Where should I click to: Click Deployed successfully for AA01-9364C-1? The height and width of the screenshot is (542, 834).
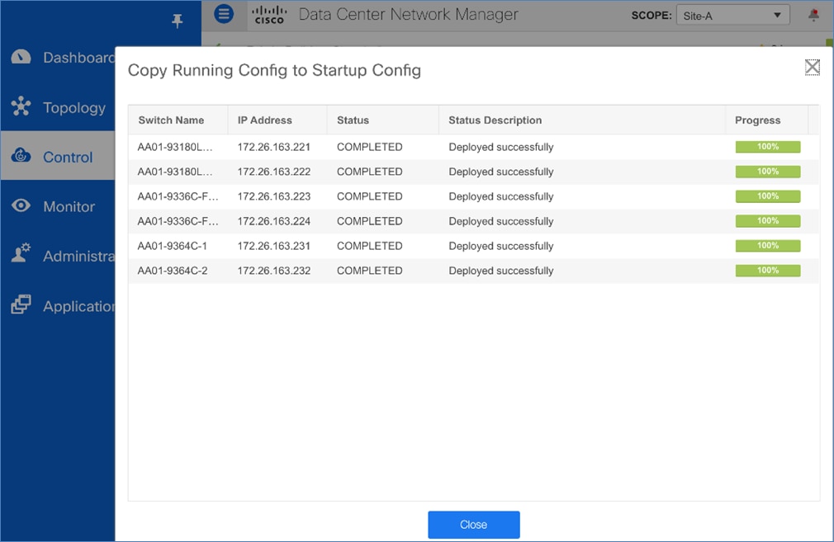click(x=500, y=246)
